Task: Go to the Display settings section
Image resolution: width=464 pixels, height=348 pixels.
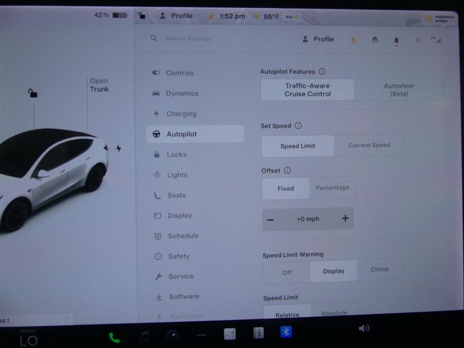Action: [x=179, y=216]
